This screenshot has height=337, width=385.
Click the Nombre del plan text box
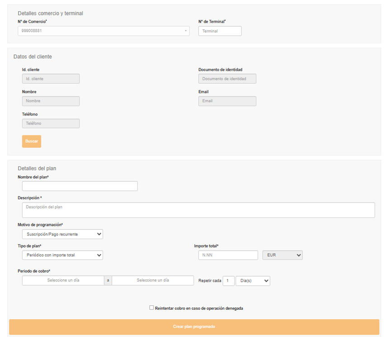(80, 186)
